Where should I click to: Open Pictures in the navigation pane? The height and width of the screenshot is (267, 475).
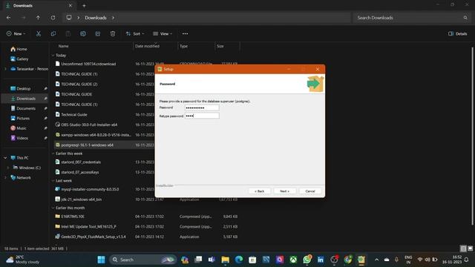coord(23,119)
